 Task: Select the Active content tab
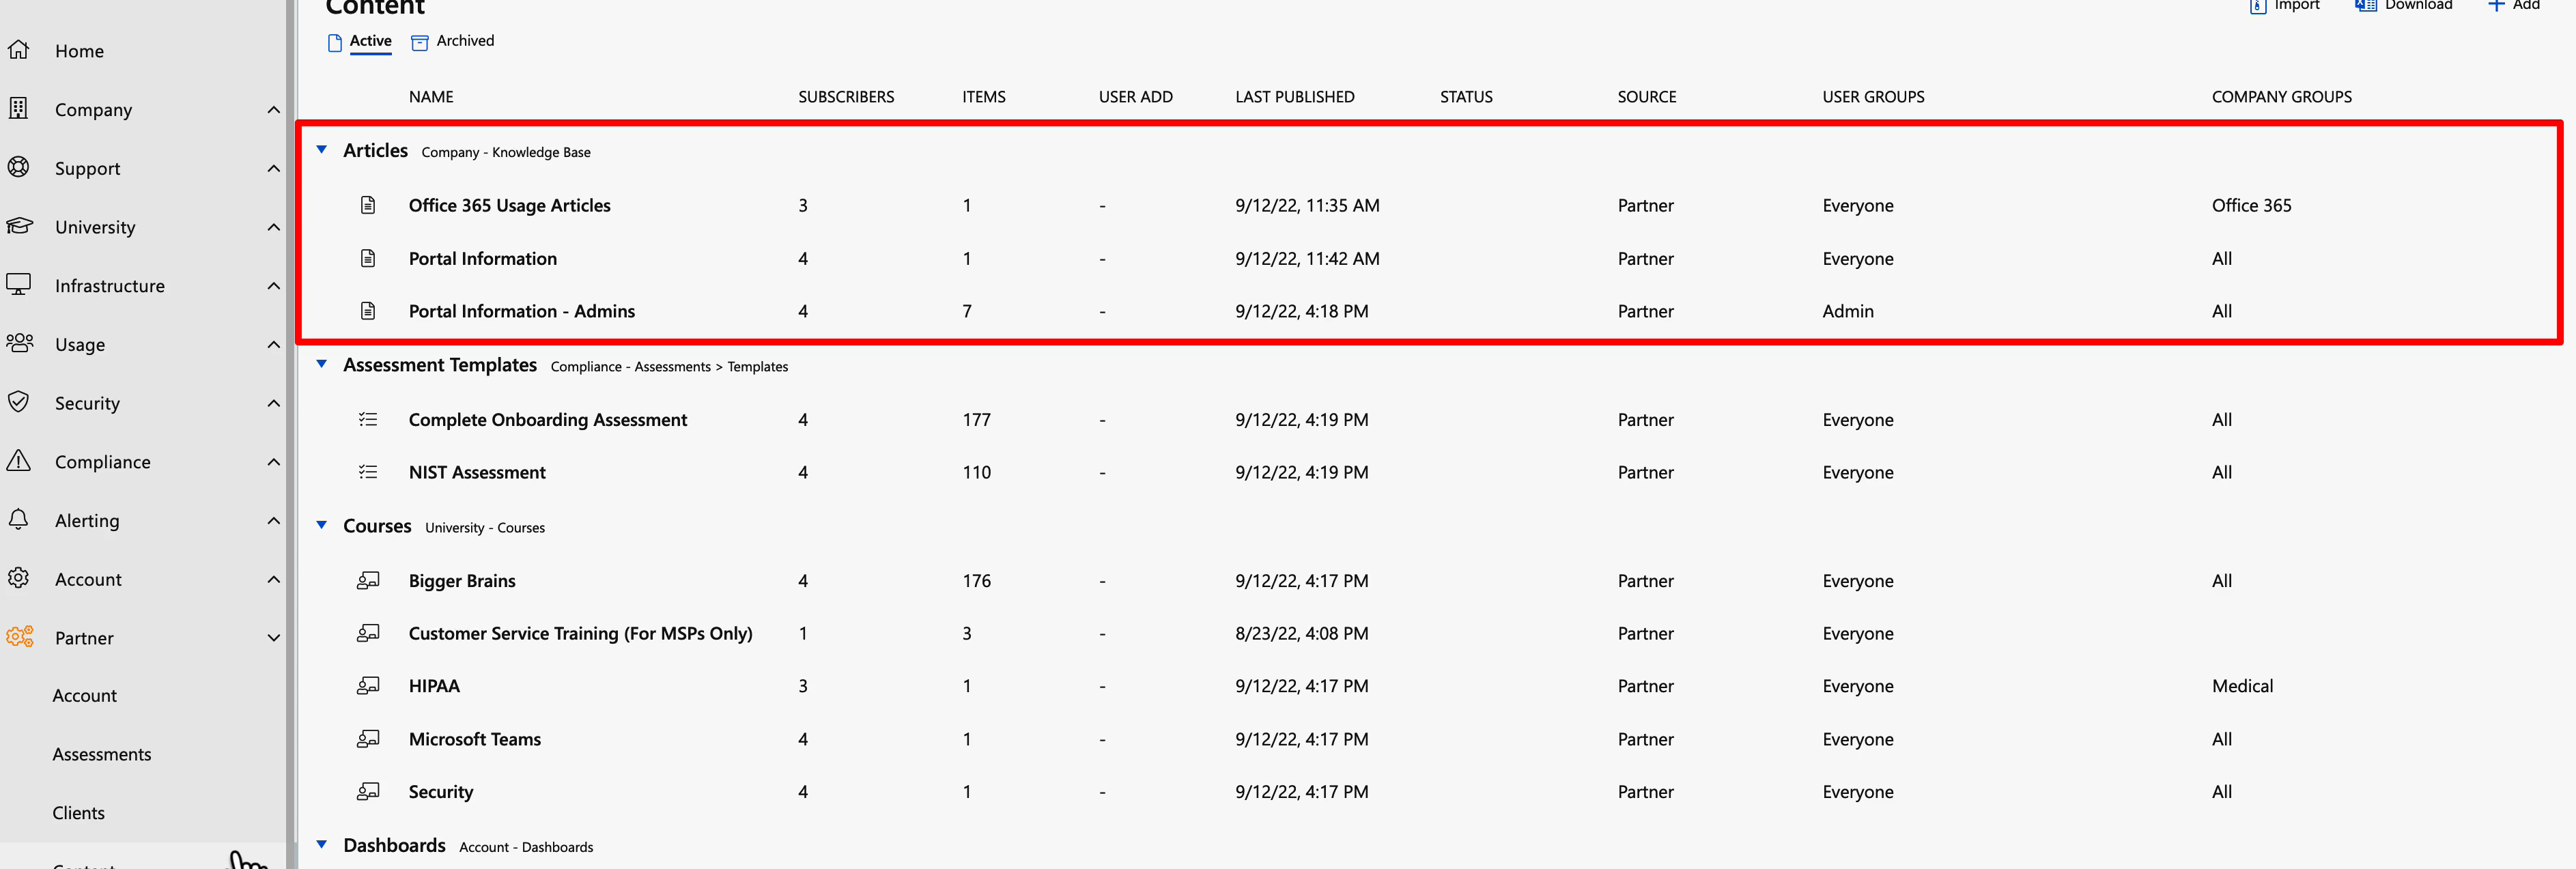point(371,41)
